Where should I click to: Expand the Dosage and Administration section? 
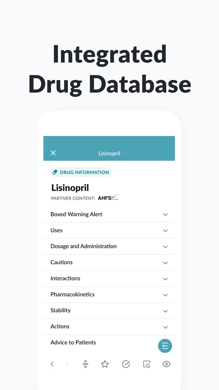click(x=165, y=246)
